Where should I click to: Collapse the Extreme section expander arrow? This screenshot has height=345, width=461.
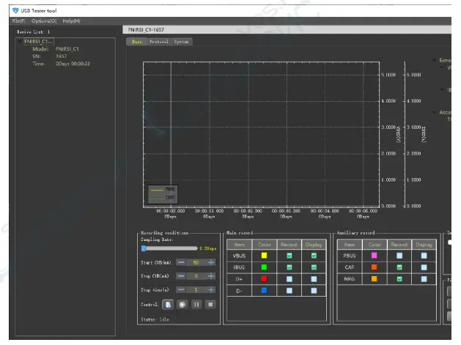click(433, 60)
